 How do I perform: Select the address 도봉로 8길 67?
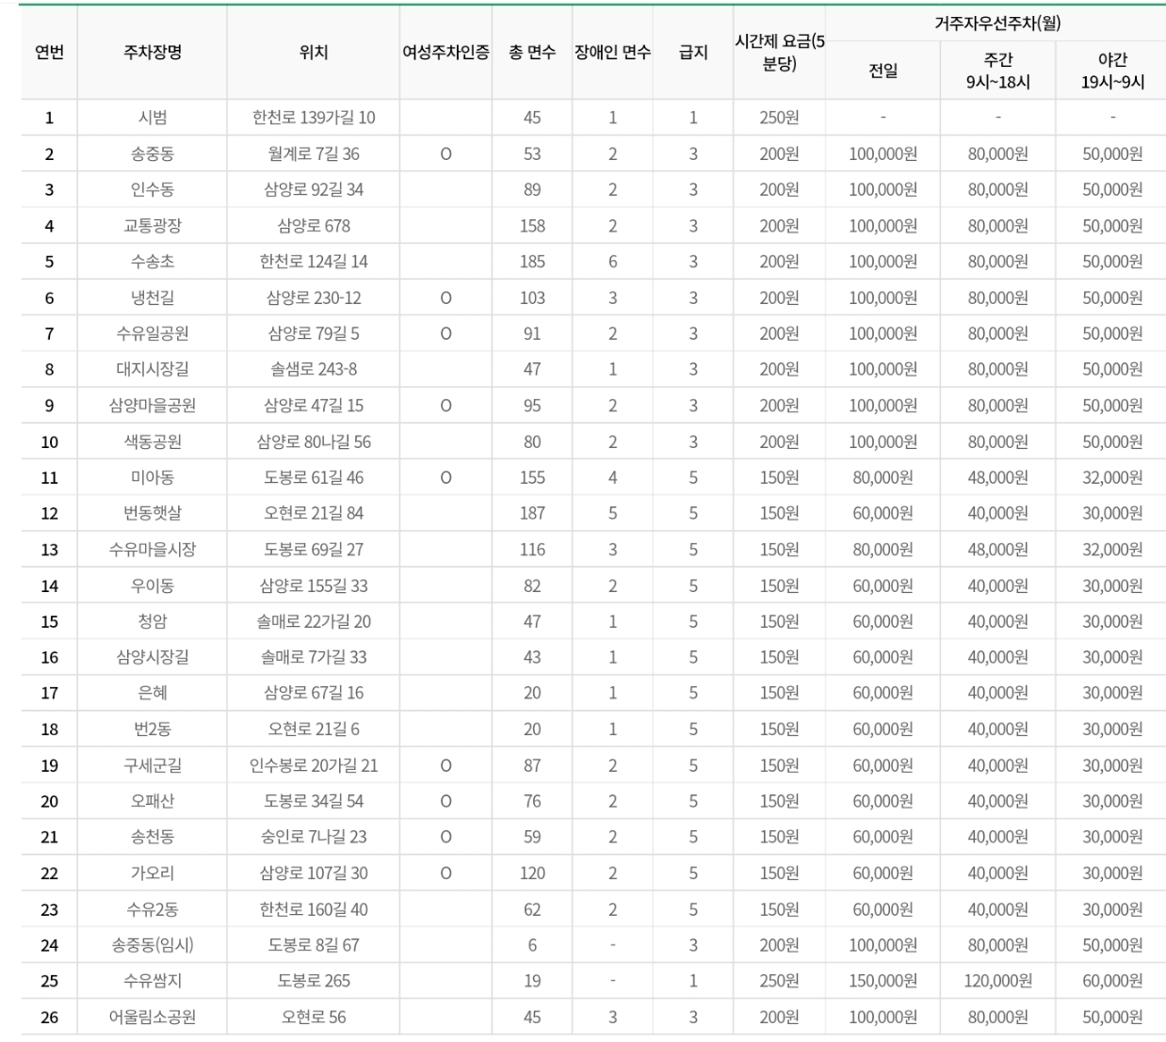(313, 945)
